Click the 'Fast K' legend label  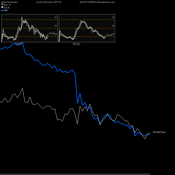(x=7, y=8)
